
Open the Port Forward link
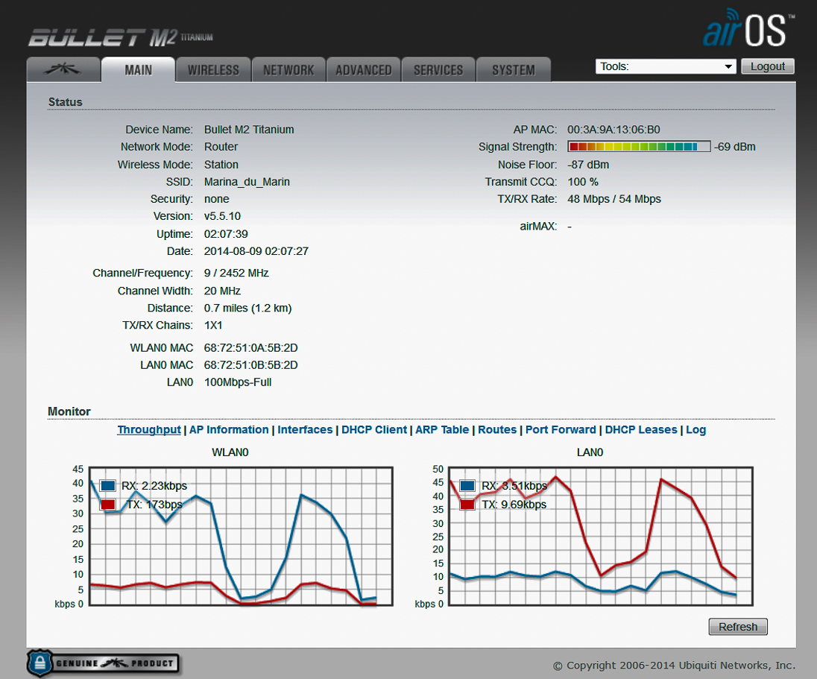561,430
